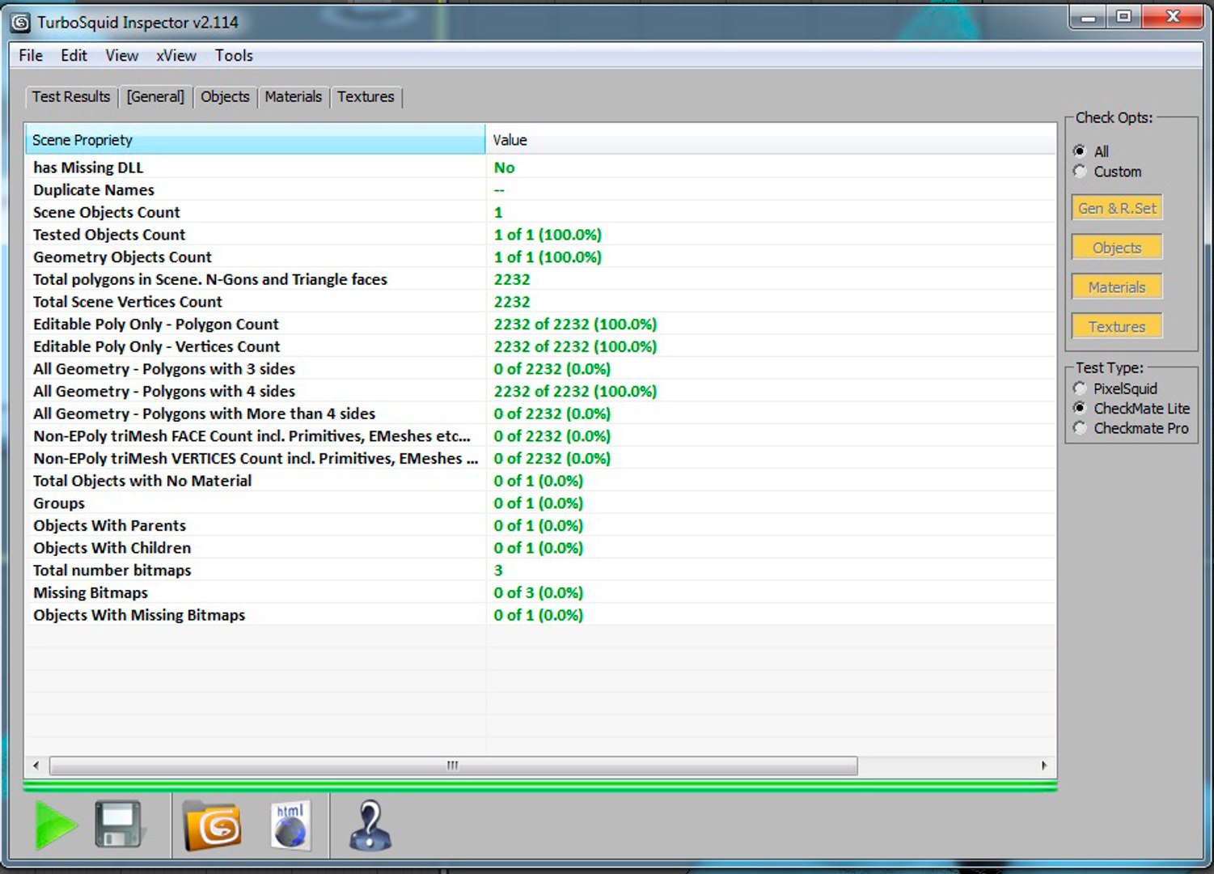The image size is (1214, 874).
Task: Click the yellow Objects button
Action: pyautogui.click(x=1117, y=248)
